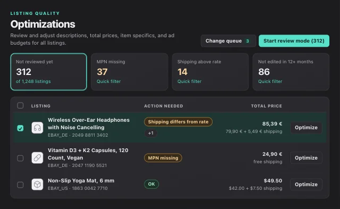Optimize the Non-Slip Yoga Mat listing
340x209 pixels.
coord(306,185)
